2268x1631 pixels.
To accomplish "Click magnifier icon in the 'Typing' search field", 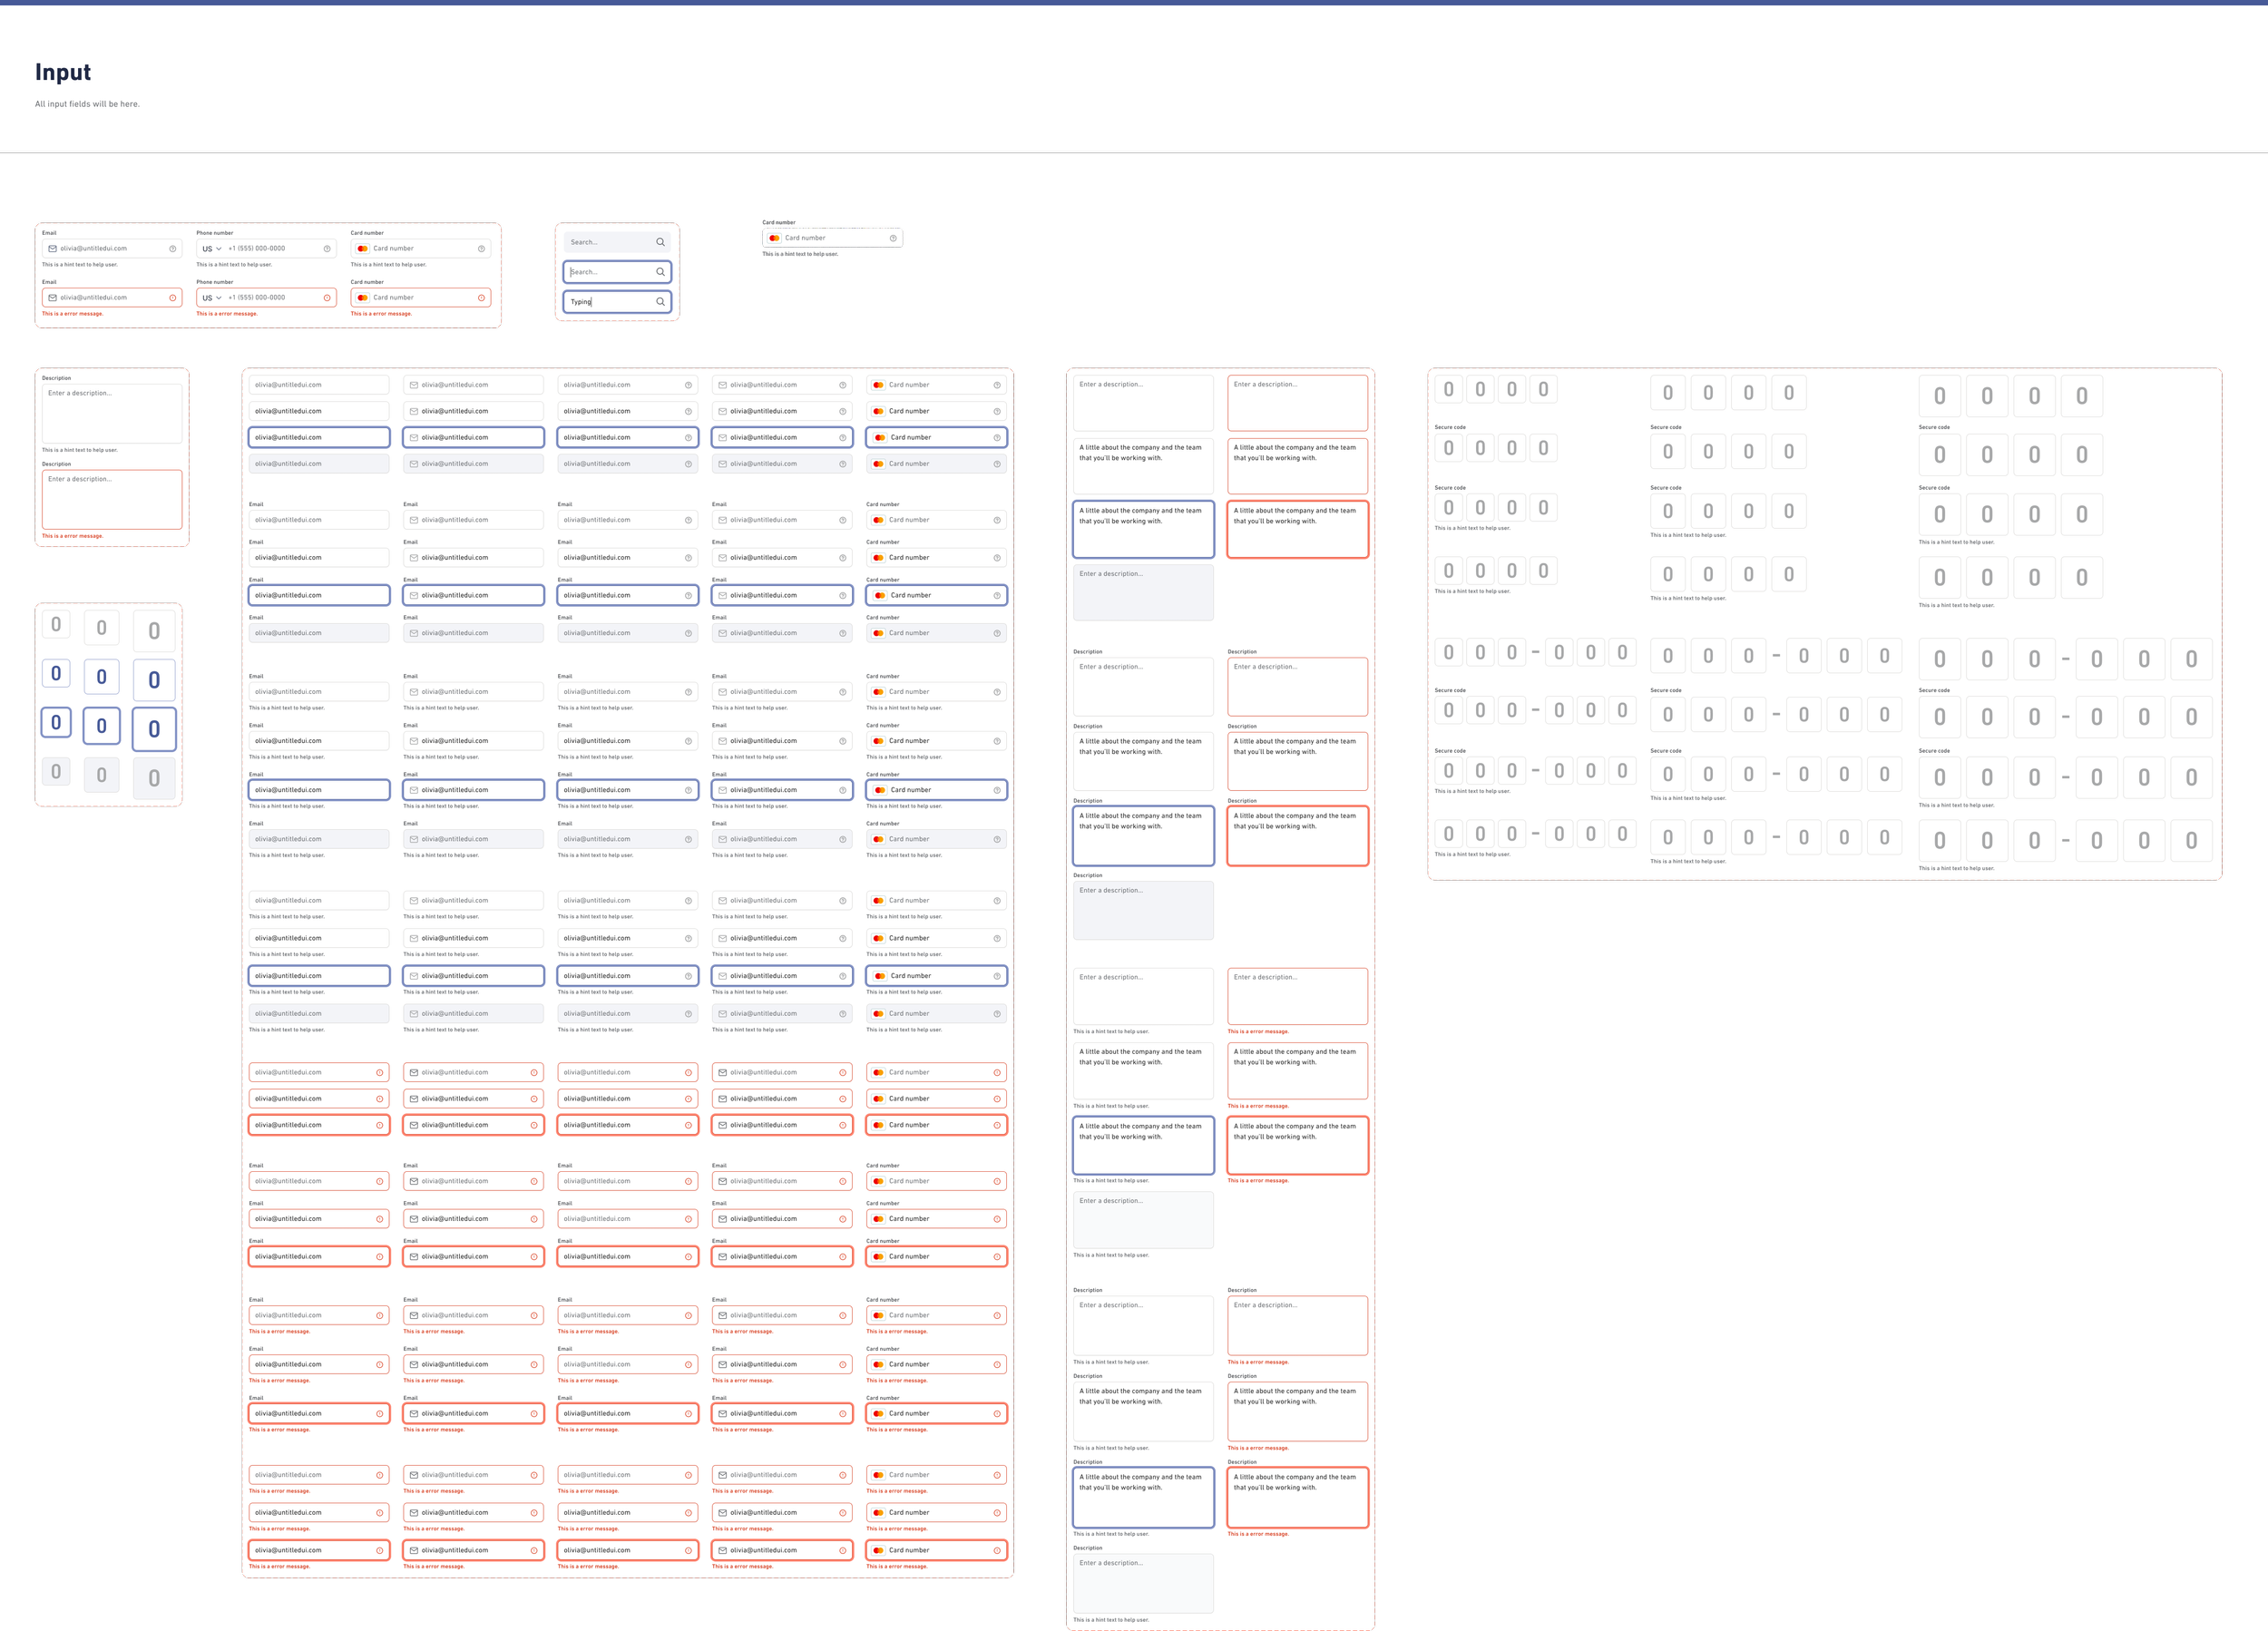I will (660, 302).
